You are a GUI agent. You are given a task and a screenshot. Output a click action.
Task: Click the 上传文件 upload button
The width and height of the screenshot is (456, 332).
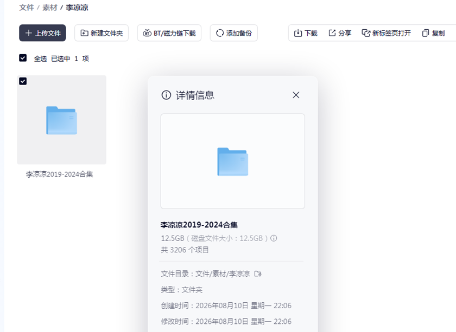(42, 33)
